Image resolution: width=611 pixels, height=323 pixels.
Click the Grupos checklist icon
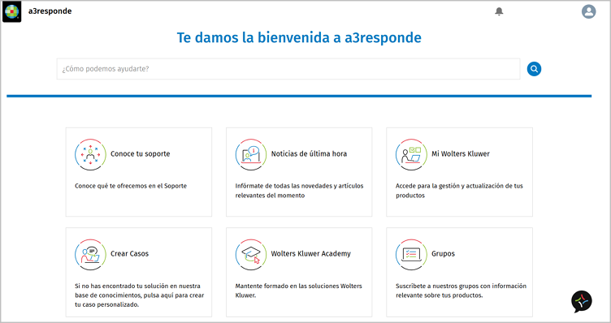click(411, 255)
